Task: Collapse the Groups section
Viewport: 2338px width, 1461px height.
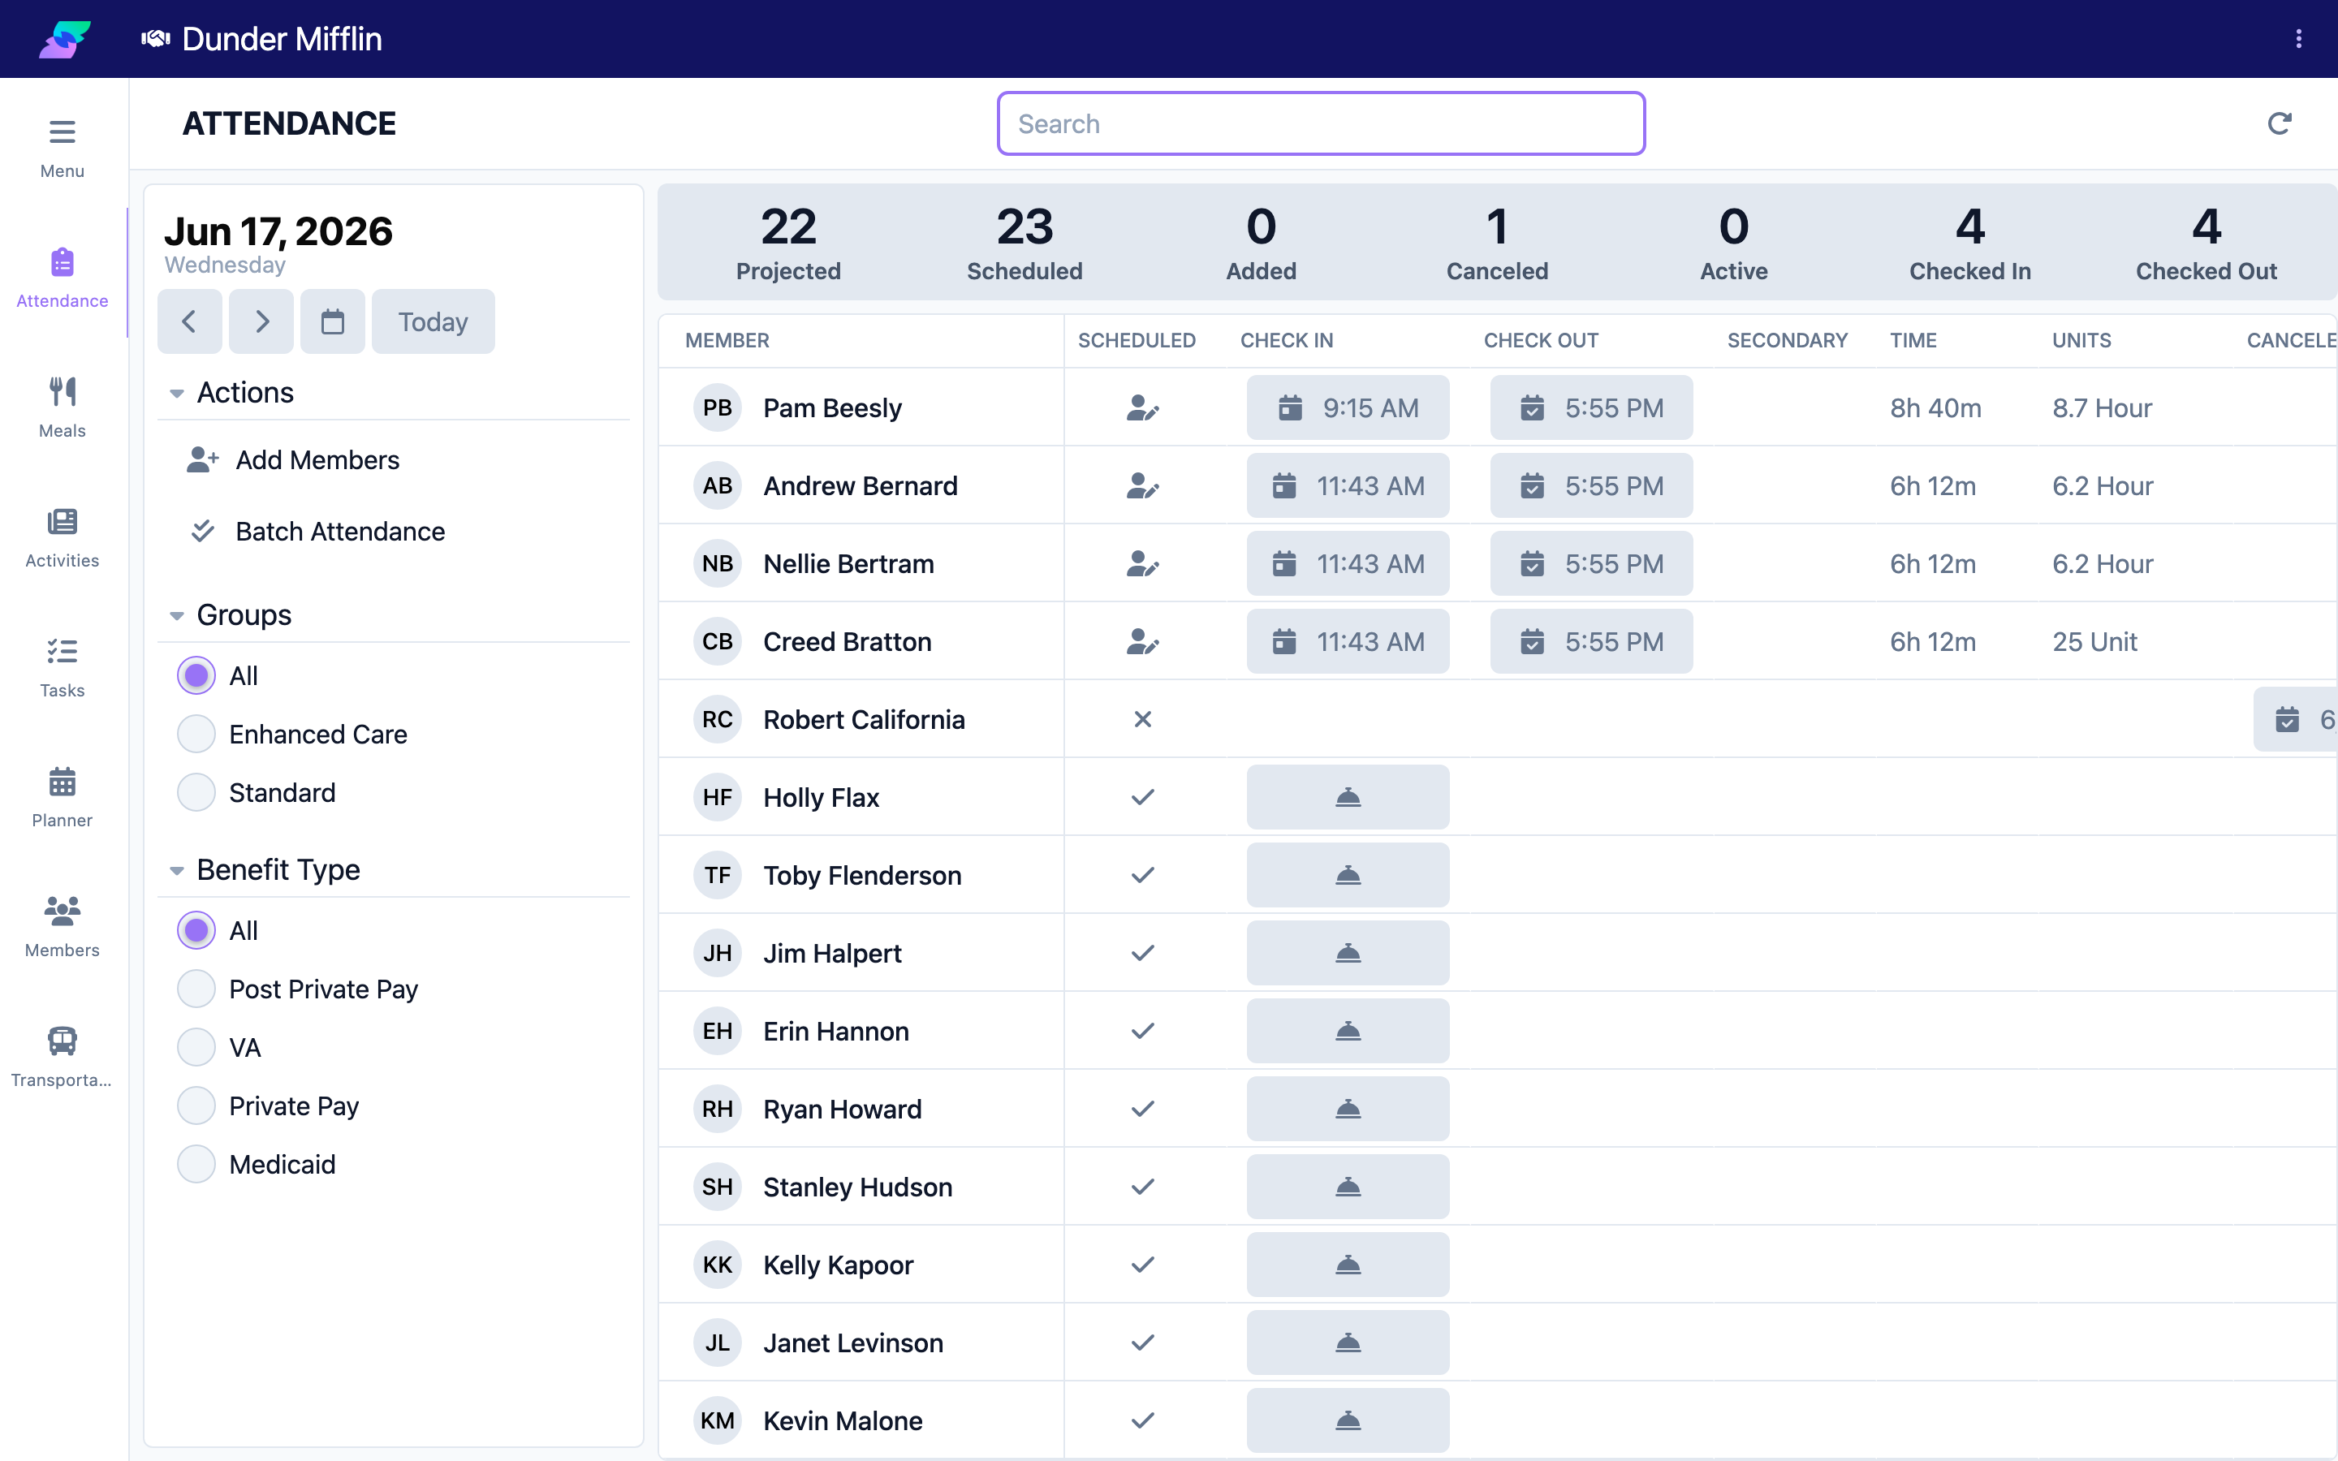Action: pyautogui.click(x=177, y=615)
